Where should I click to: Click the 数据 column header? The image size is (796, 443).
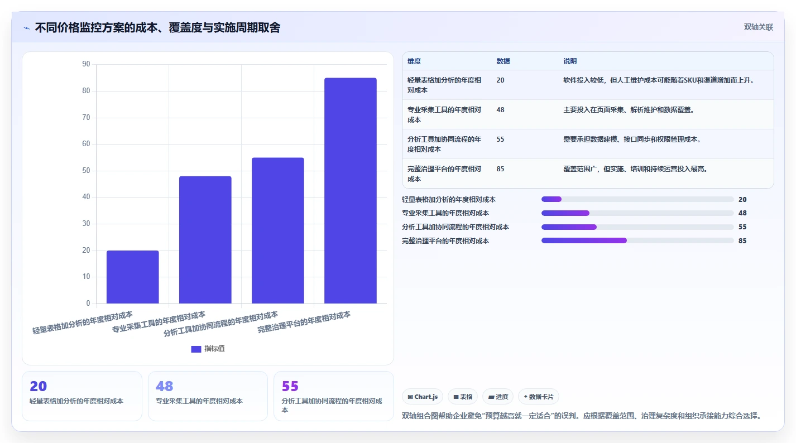(x=503, y=61)
